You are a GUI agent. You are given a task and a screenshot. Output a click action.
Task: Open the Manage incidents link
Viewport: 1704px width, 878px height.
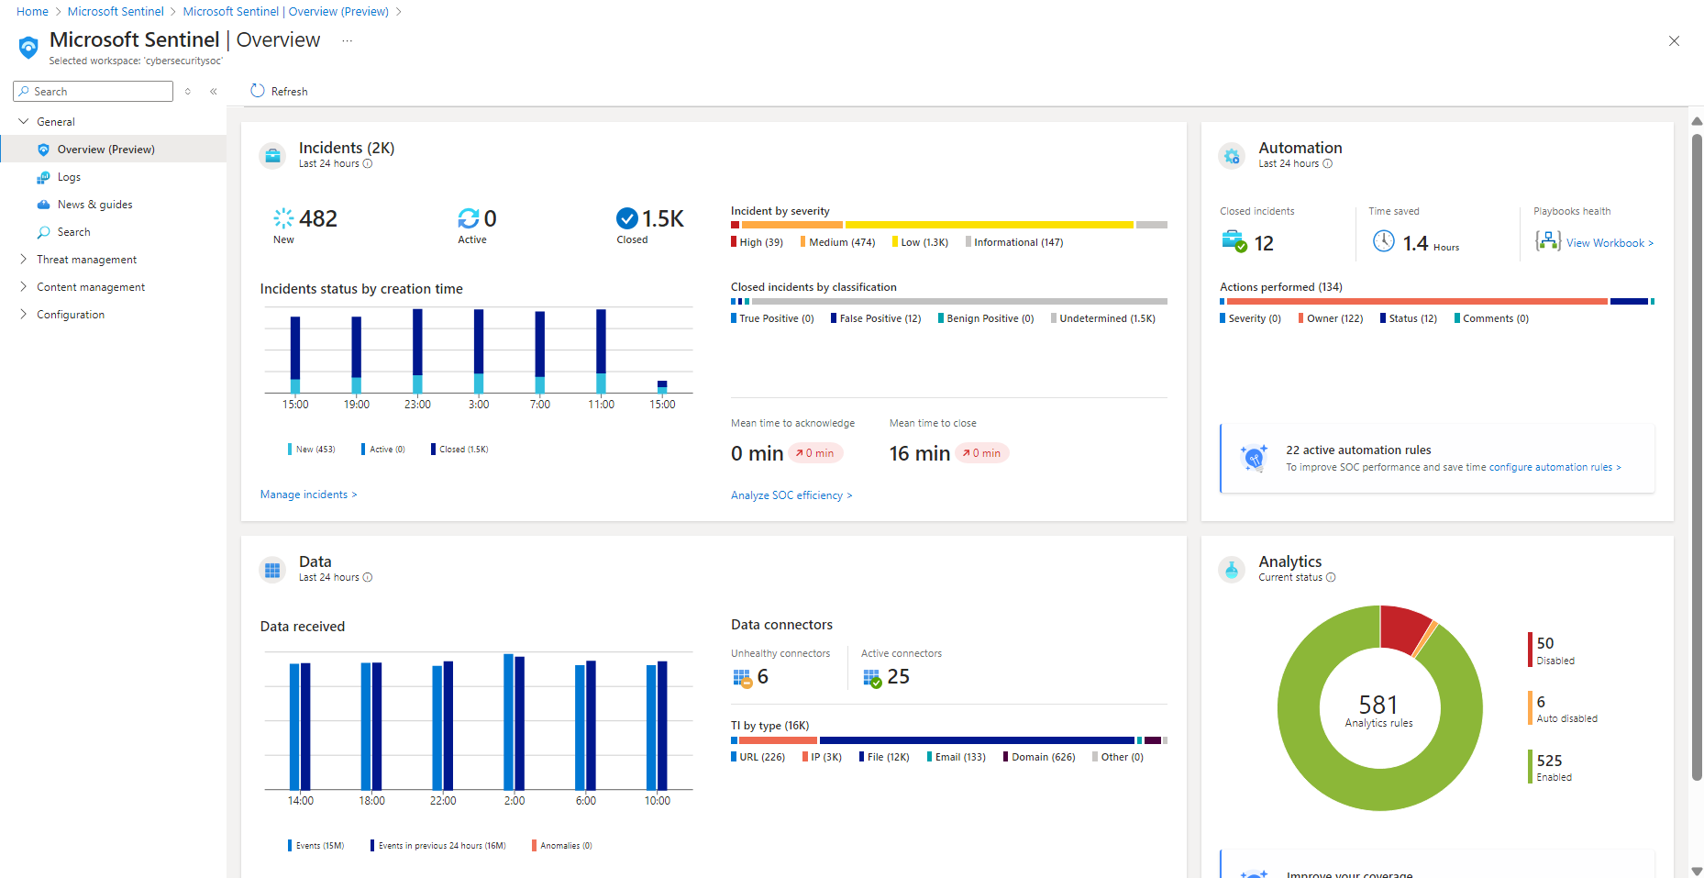308,495
